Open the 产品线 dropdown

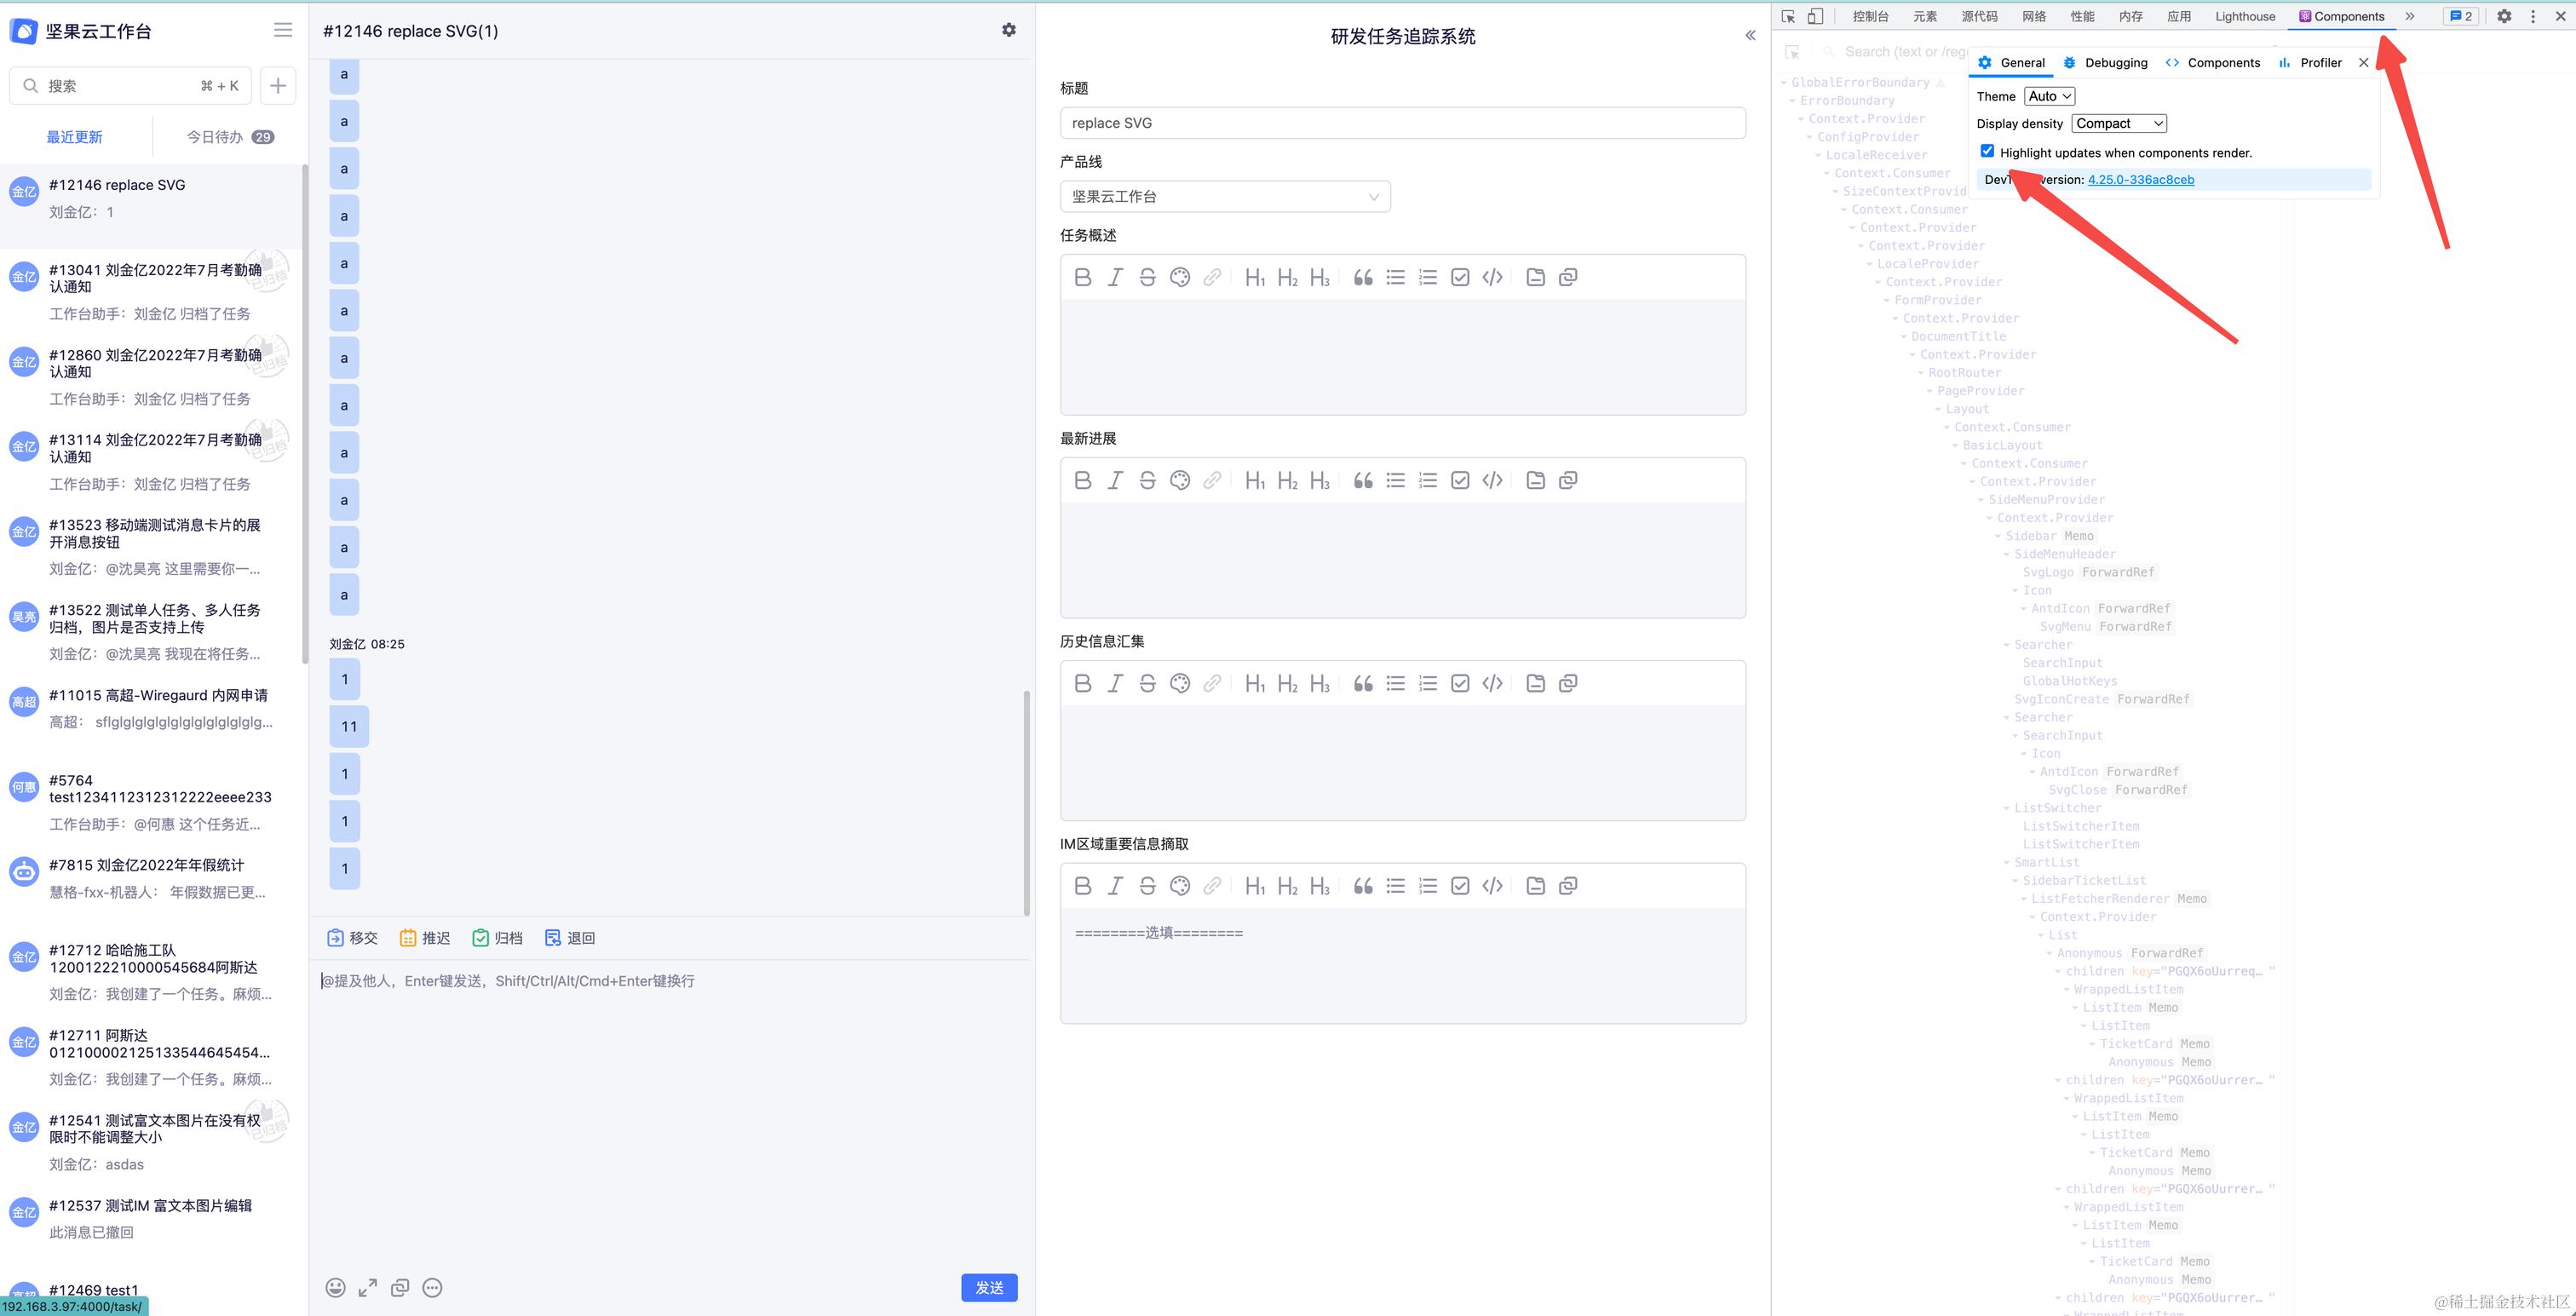click(x=1224, y=196)
